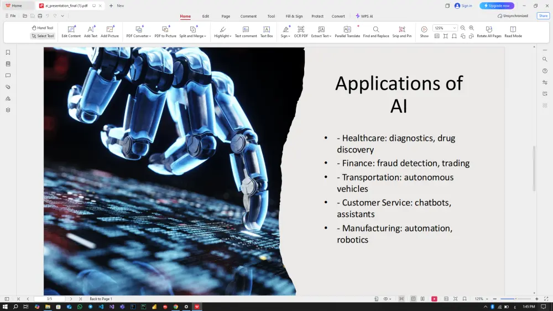Click Back to Page 1
Image resolution: width=553 pixels, height=311 pixels.
tap(101, 299)
